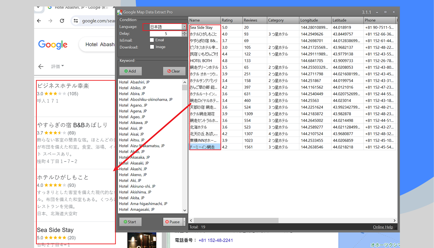434x248 pixels.
Task: Open site information icon in address bar
Action: point(76,21)
